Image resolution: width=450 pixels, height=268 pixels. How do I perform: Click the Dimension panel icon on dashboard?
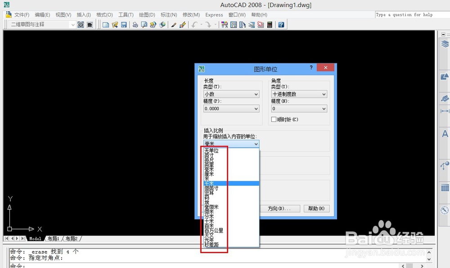(445, 111)
